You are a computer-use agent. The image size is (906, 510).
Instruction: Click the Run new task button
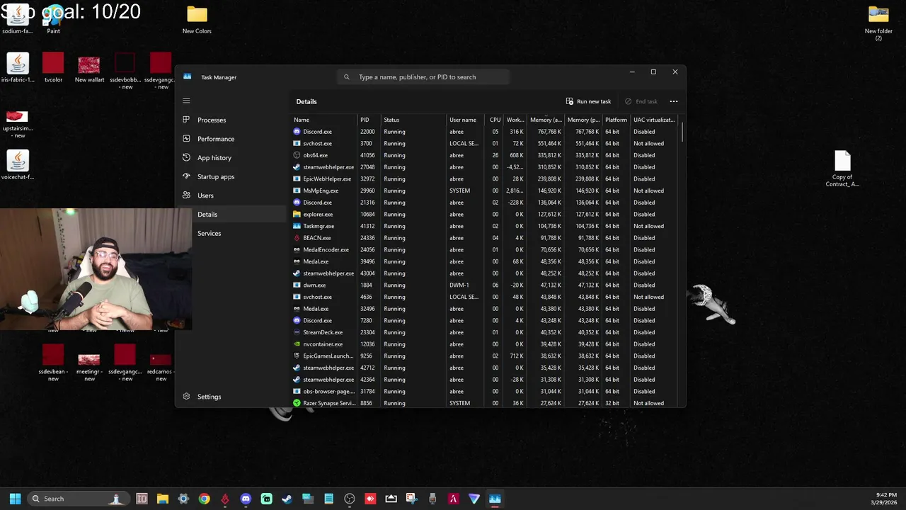click(588, 101)
